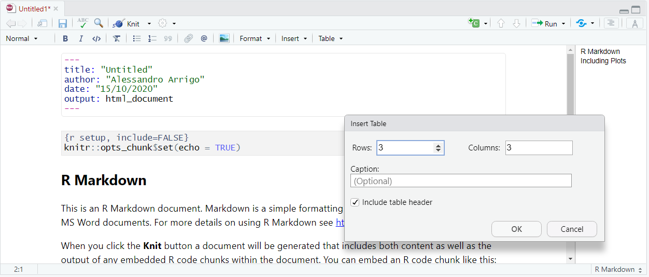Decrease Rows with stepper down arrow
The height and width of the screenshot is (277, 649).
pos(439,151)
